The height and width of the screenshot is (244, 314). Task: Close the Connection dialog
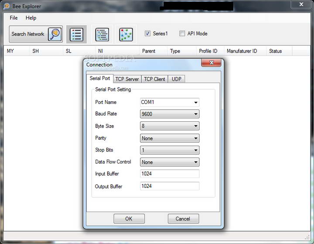211,63
